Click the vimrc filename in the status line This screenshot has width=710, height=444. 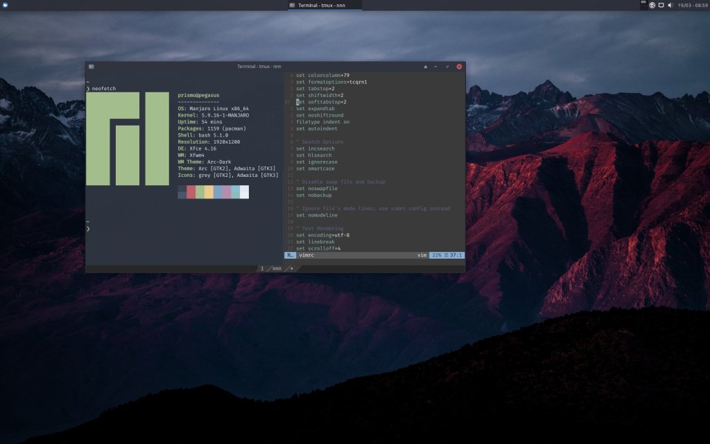[x=306, y=255]
